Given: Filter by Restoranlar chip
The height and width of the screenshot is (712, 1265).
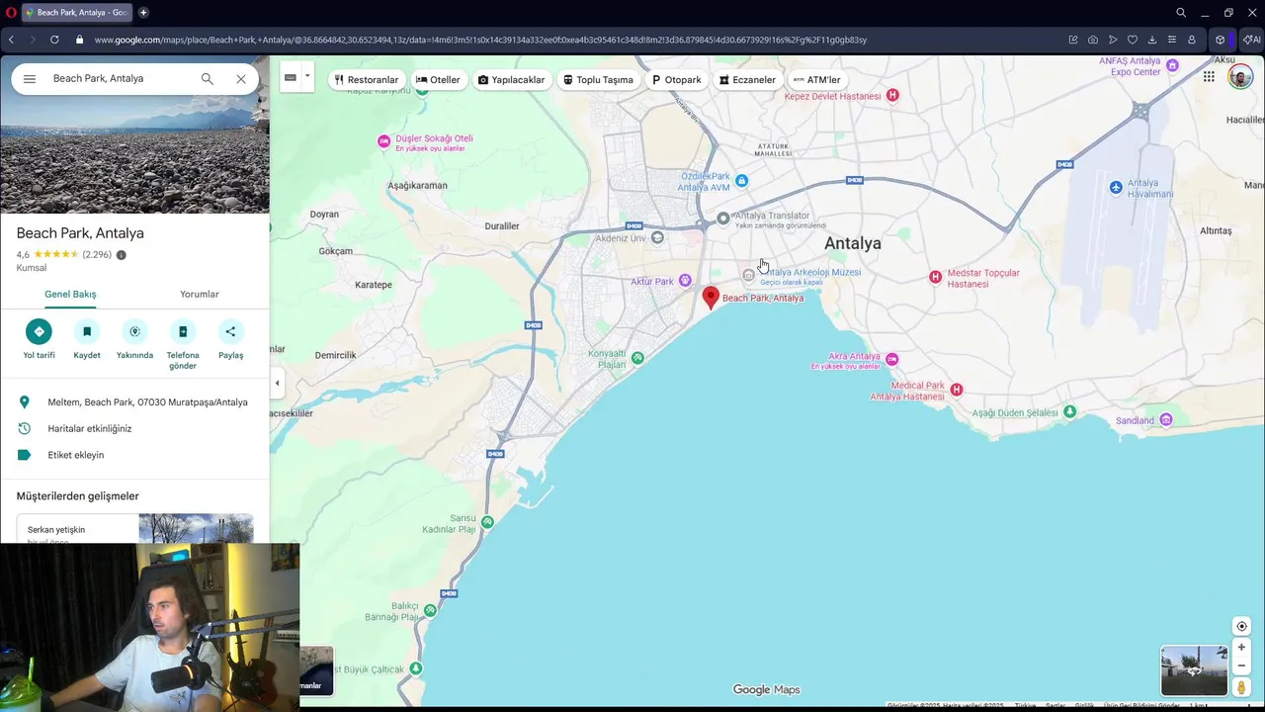Looking at the screenshot, I should [x=367, y=80].
